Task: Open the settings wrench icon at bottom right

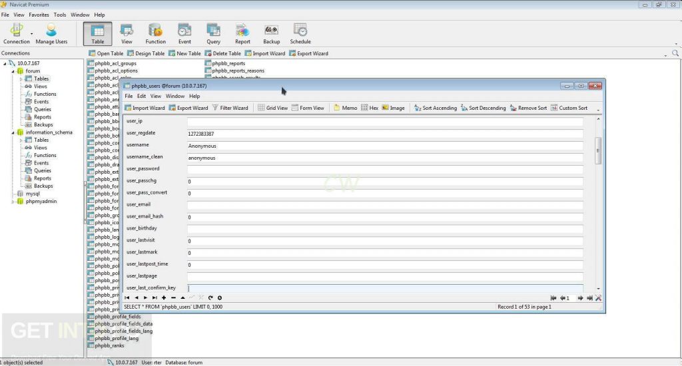Action: click(x=599, y=297)
